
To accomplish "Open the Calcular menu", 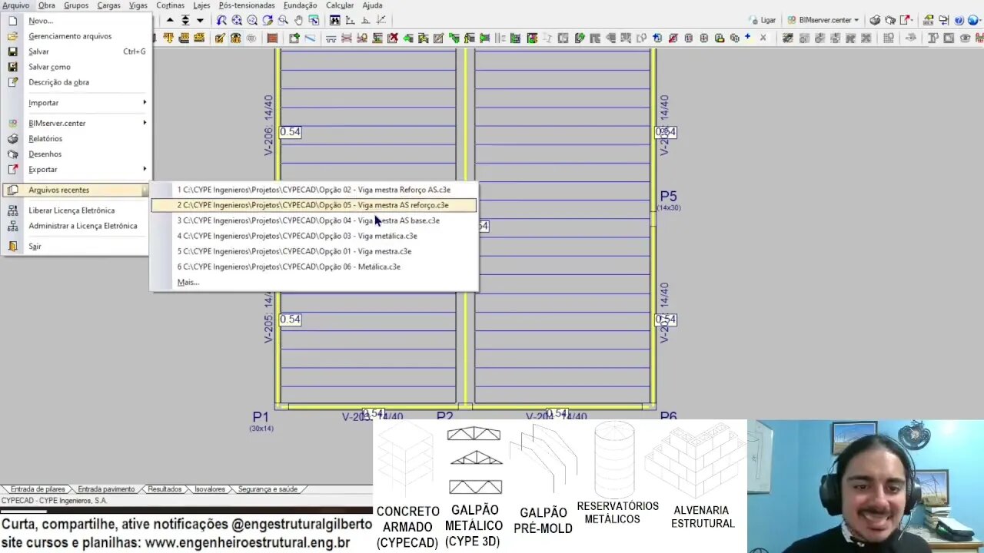I will pyautogui.click(x=340, y=5).
